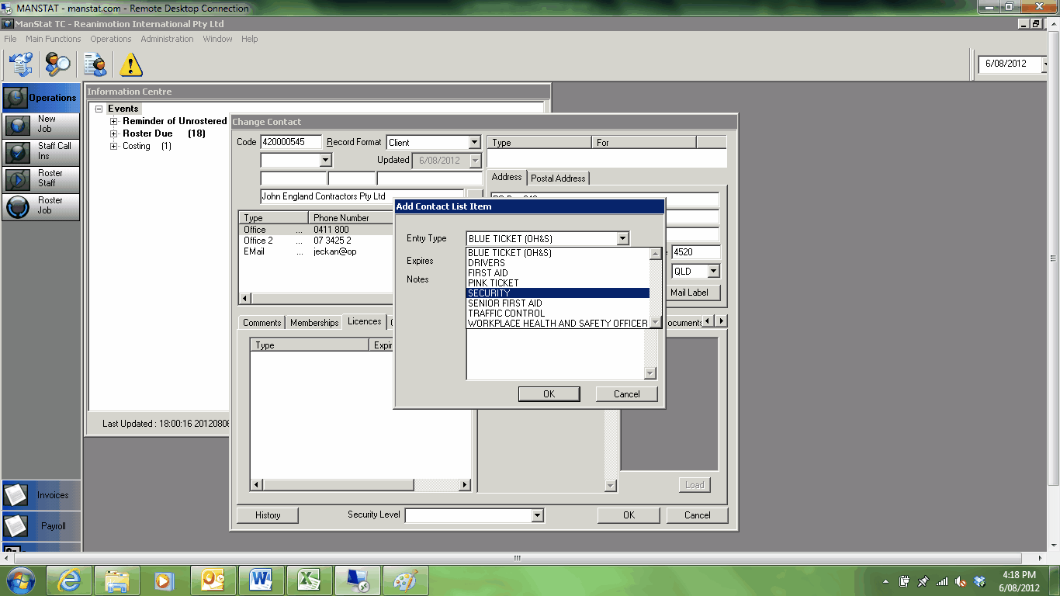Open Invoices section in sidebar

pos(41,495)
